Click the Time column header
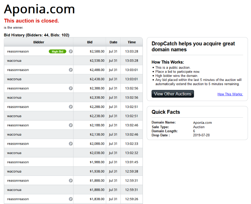The height and width of the screenshot is (204, 251). tap(132, 42)
